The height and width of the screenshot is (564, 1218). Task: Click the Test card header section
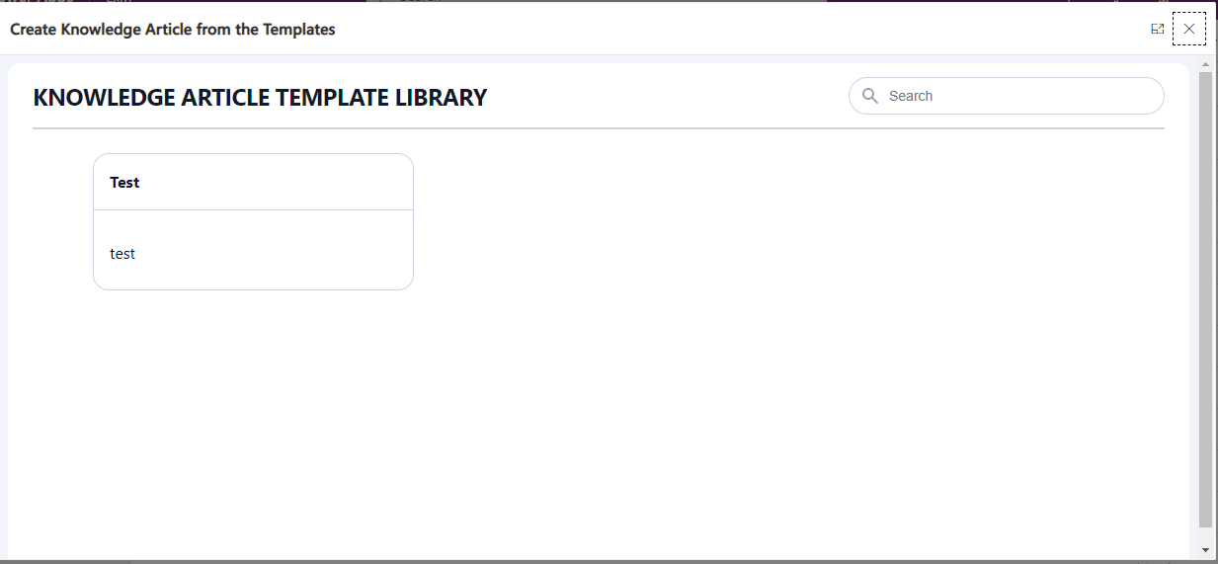253,182
